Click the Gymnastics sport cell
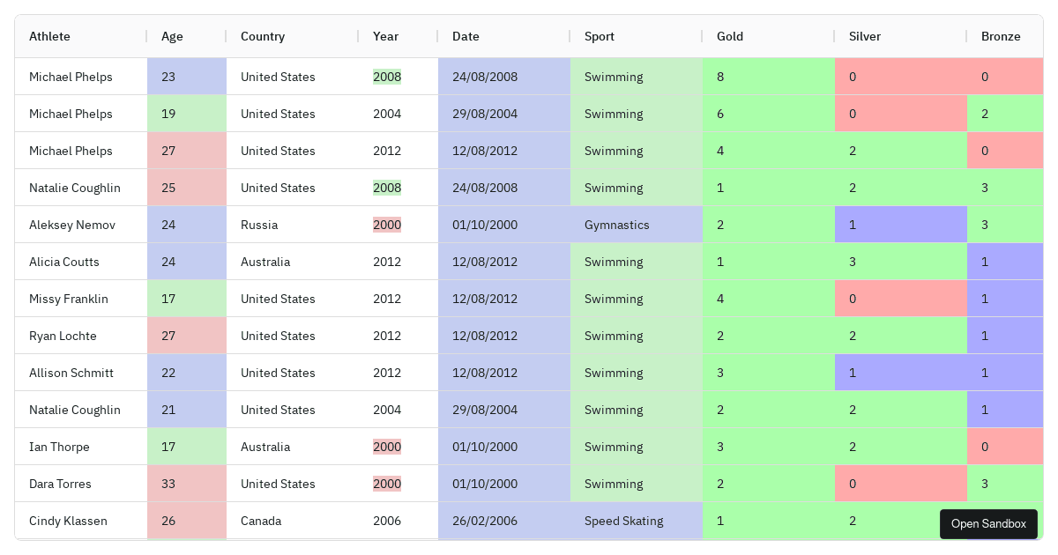Screen dimensions: 1058x555 (617, 225)
